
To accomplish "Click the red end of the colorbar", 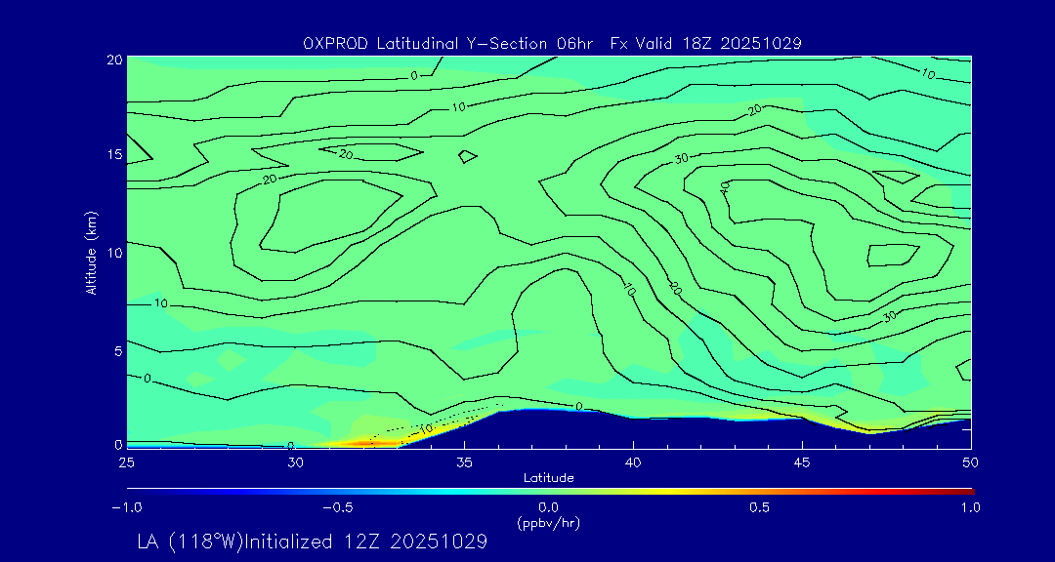I will [967, 490].
